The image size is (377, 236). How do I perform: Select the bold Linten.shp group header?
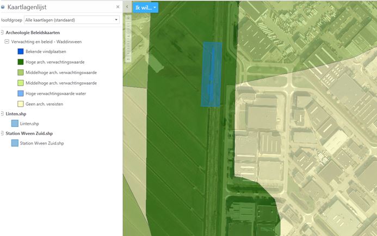[16, 114]
